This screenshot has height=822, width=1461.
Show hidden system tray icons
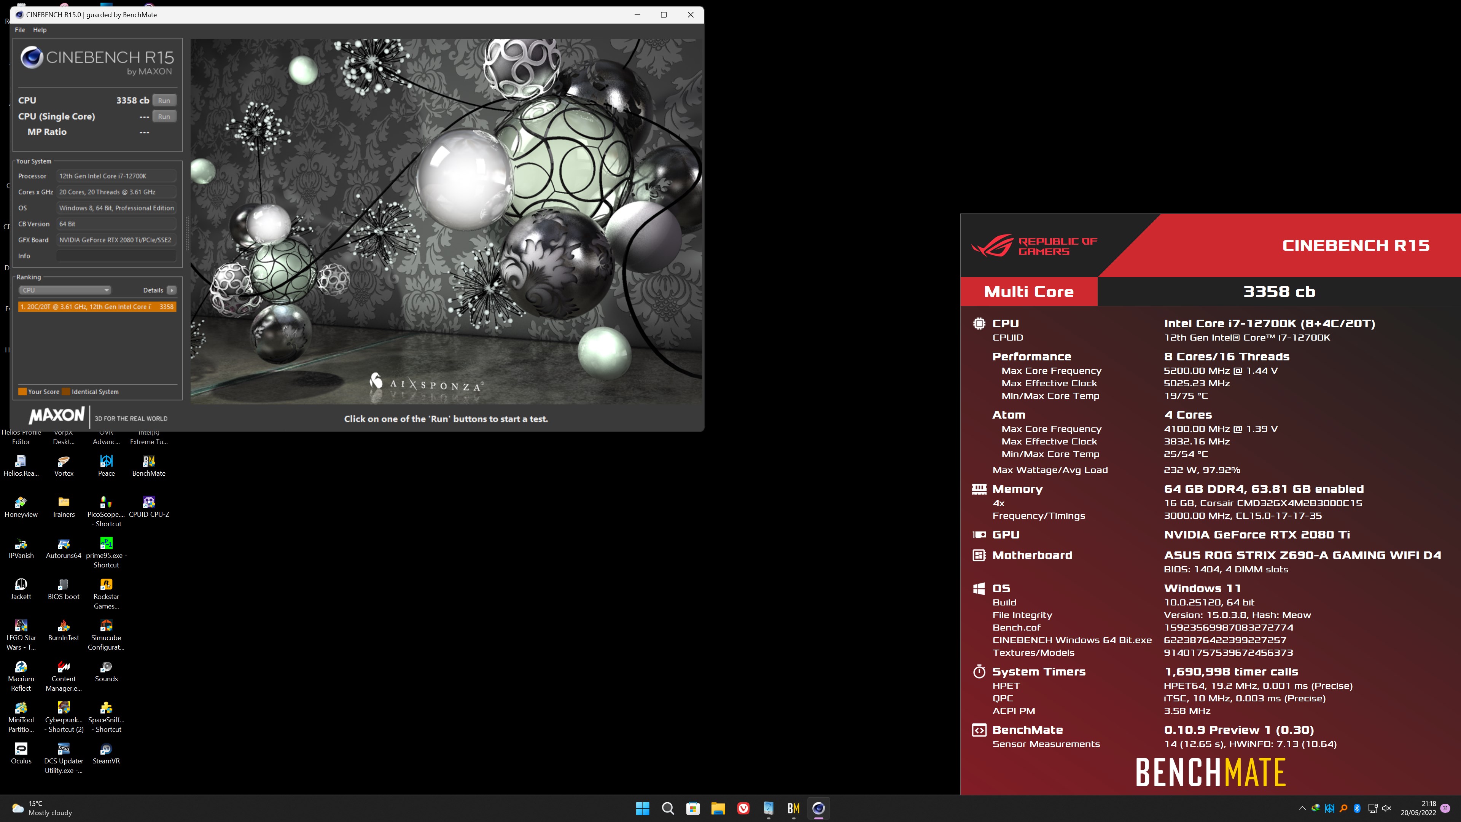[1302, 808]
